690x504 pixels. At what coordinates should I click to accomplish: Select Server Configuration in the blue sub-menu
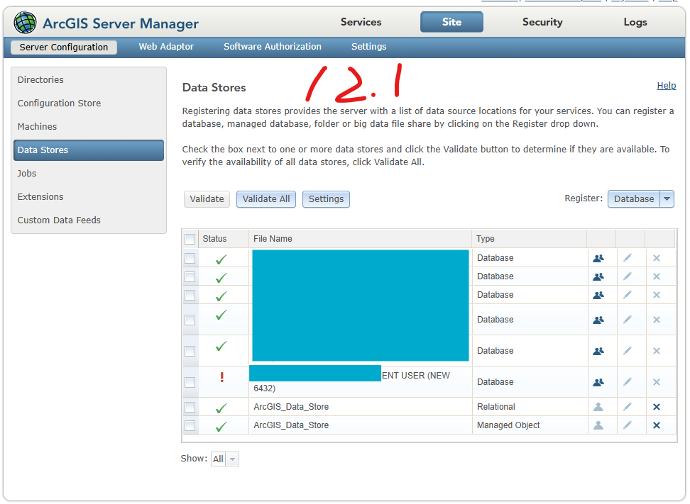(x=64, y=47)
